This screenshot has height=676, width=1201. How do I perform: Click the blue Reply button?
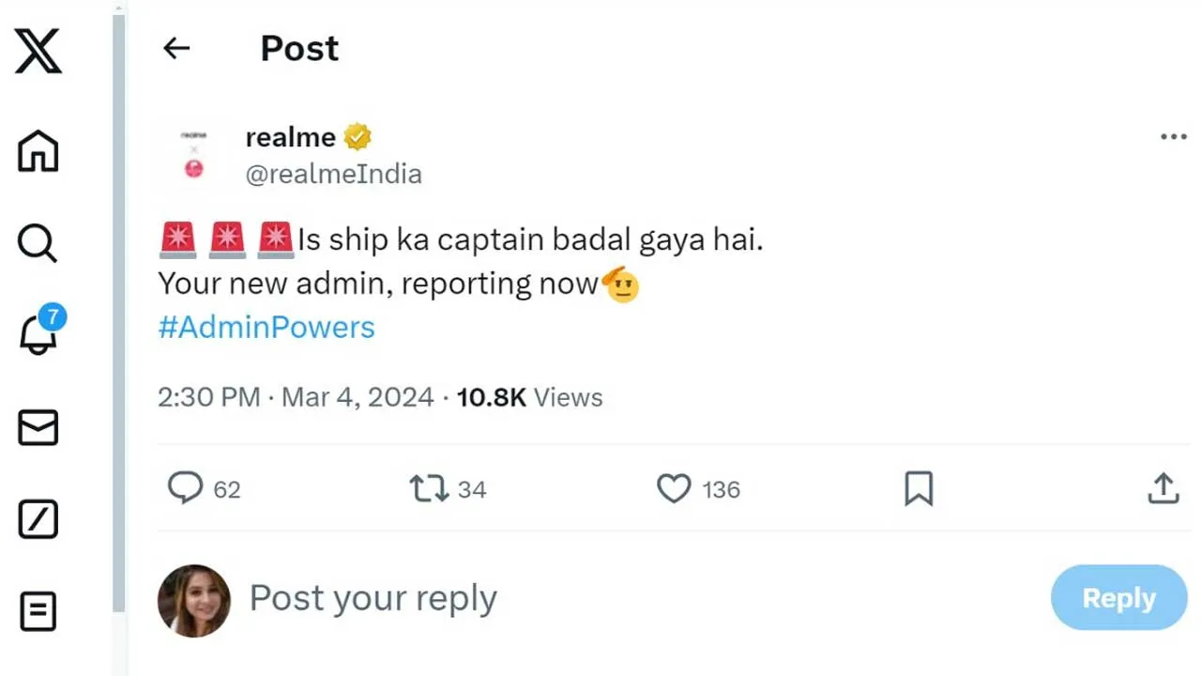1118,598
